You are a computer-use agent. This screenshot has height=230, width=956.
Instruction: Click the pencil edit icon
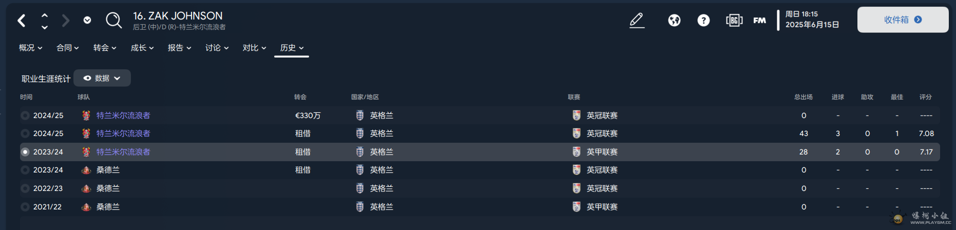pyautogui.click(x=637, y=21)
